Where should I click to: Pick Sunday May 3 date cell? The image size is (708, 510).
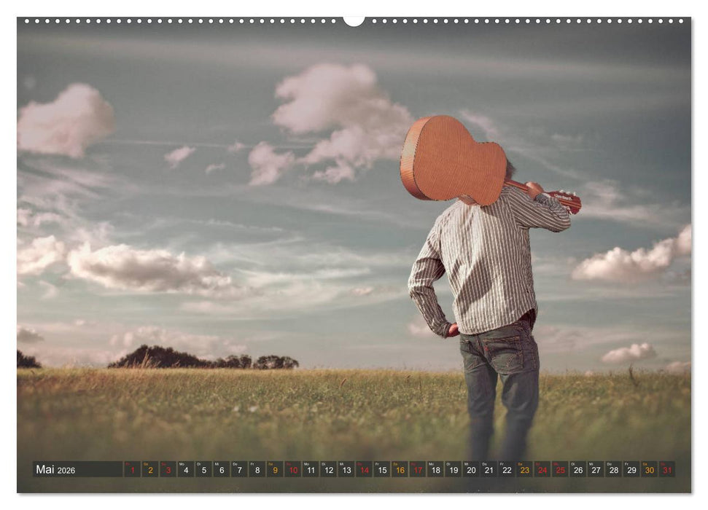click(168, 470)
